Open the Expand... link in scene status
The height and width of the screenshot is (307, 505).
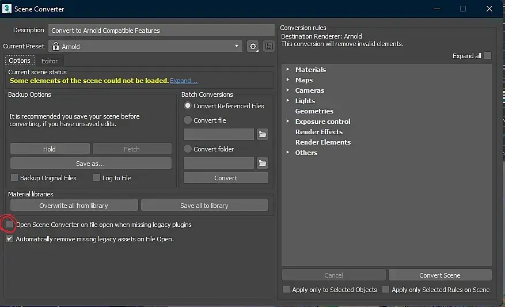[x=184, y=81]
